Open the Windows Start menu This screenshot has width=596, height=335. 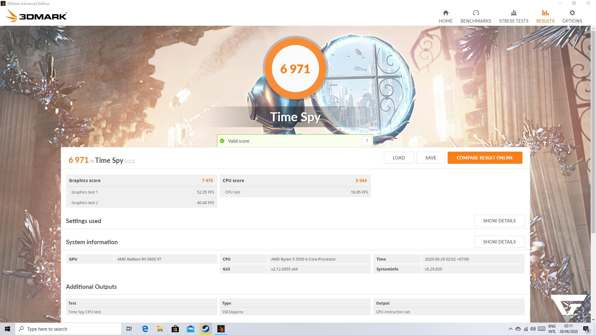[x=7, y=329]
